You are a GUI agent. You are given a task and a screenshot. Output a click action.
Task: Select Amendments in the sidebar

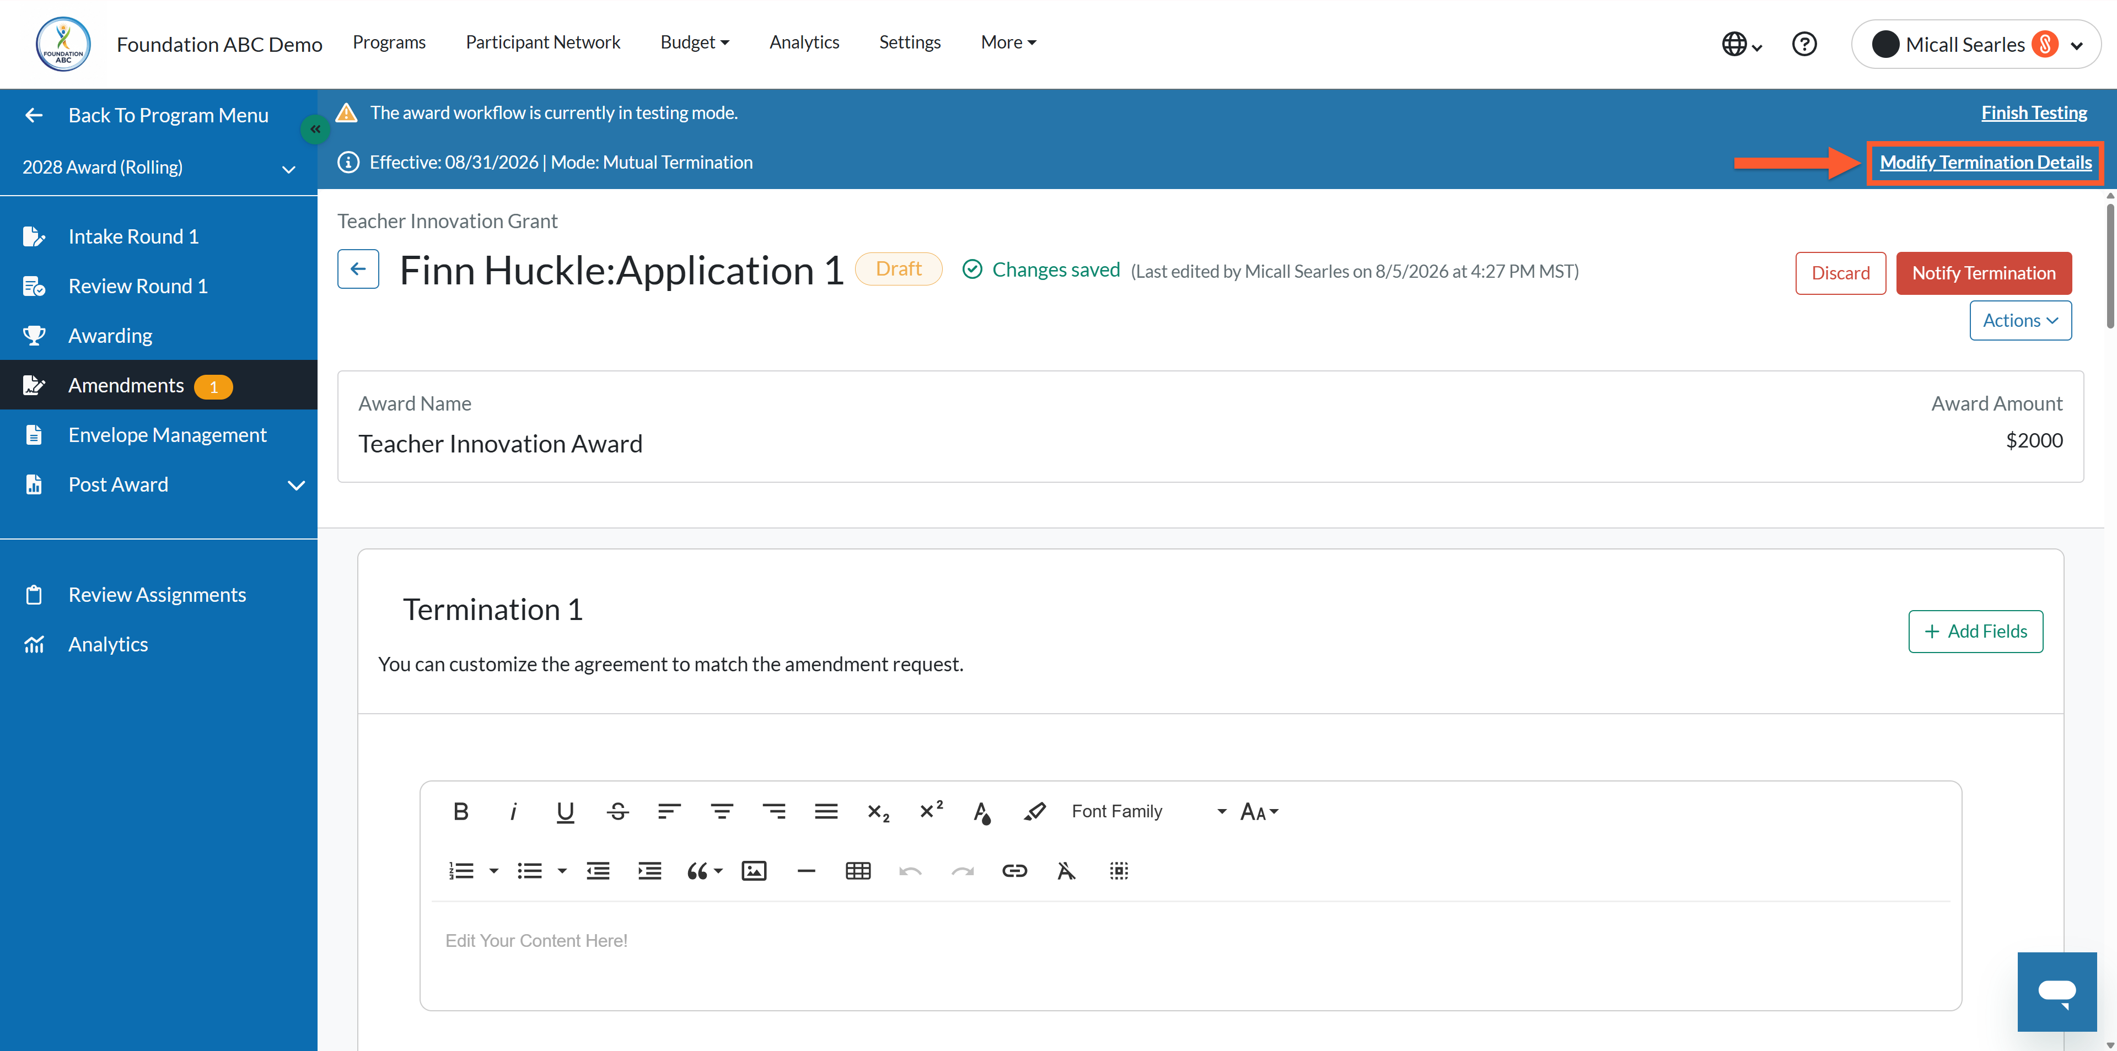[159, 385]
